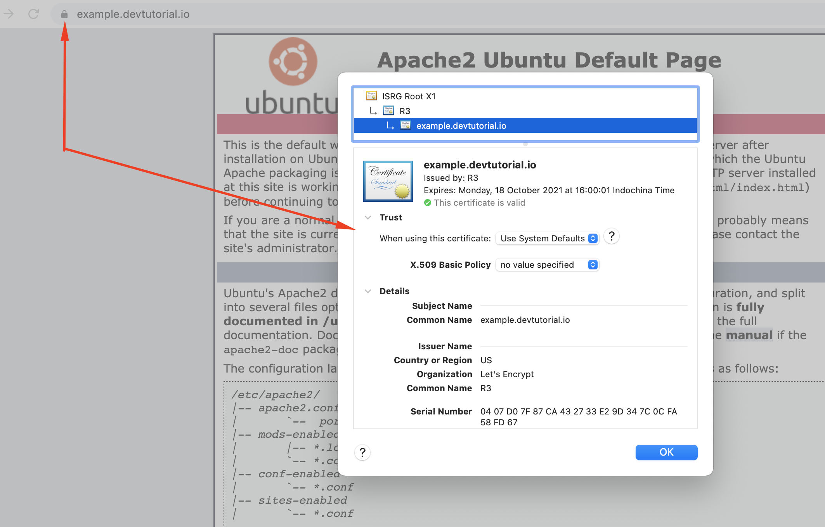Collapse the Details section
825x527 pixels.
[368, 291]
